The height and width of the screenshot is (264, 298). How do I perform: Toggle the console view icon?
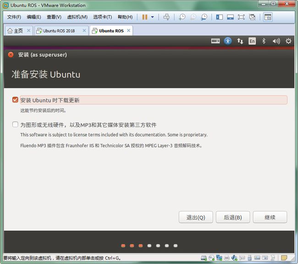[x=268, y=17]
